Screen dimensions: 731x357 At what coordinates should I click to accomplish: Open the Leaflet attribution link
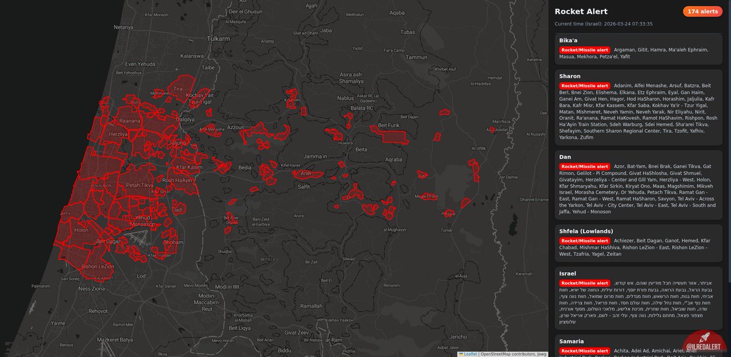(470, 353)
